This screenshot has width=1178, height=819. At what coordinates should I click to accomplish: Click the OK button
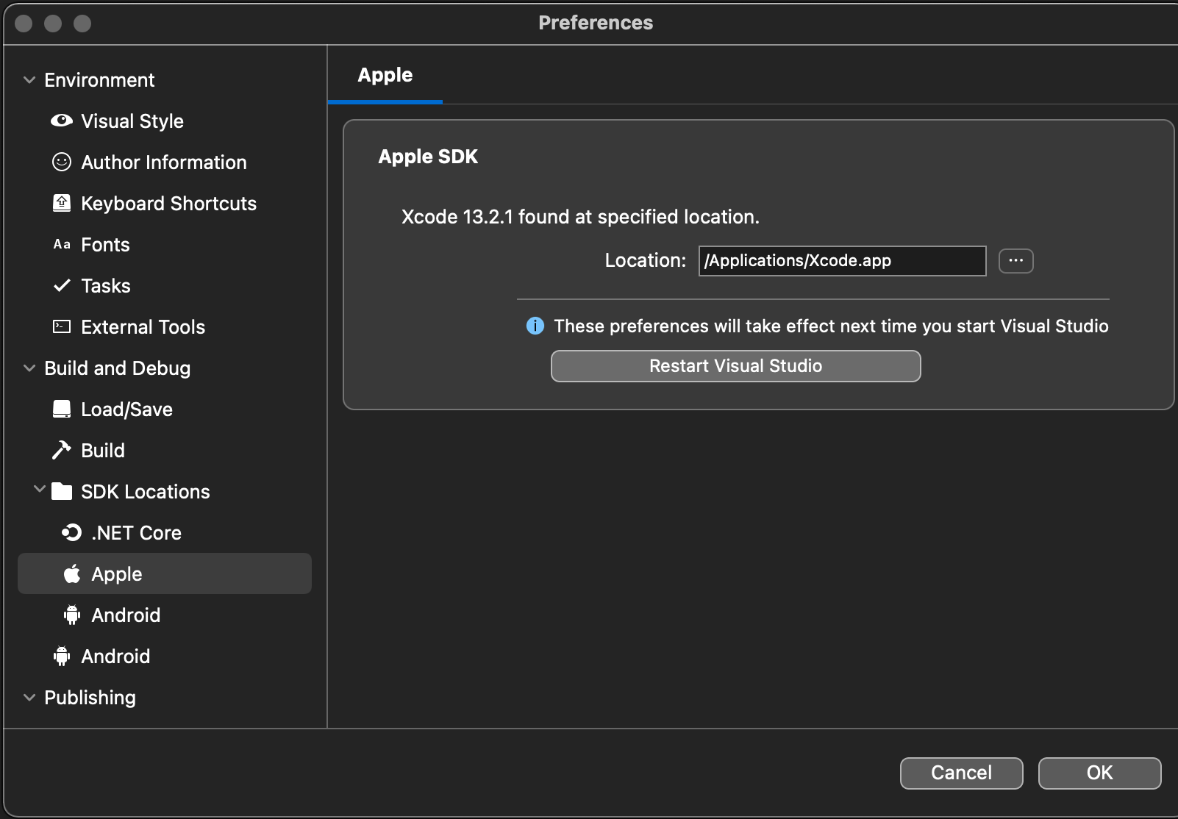(1099, 773)
